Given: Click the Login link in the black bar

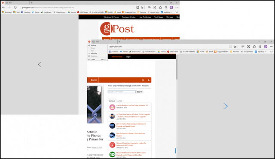Looking at the screenshot, I should 128,57.
